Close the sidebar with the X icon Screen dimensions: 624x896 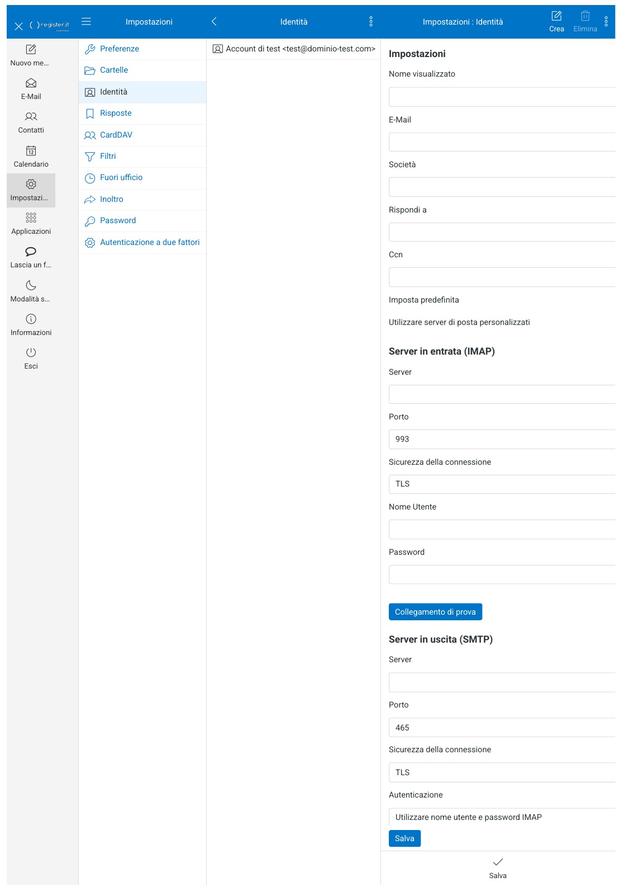click(18, 26)
